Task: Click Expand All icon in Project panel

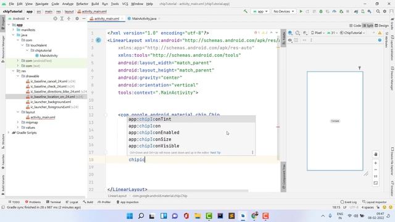Action: pyautogui.click(x=62, y=18)
